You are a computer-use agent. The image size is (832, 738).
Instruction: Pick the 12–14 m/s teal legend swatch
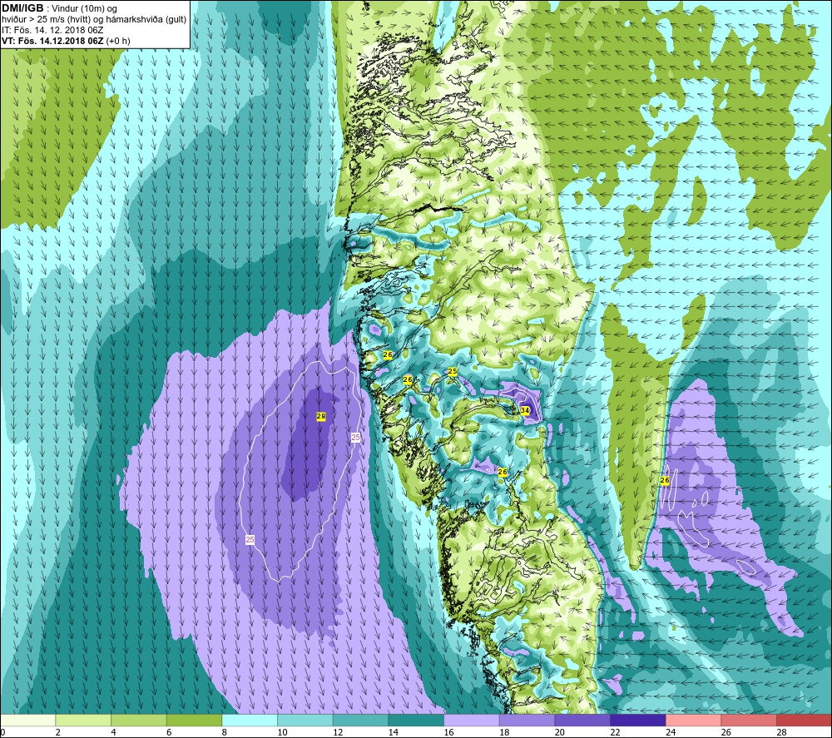[360, 721]
